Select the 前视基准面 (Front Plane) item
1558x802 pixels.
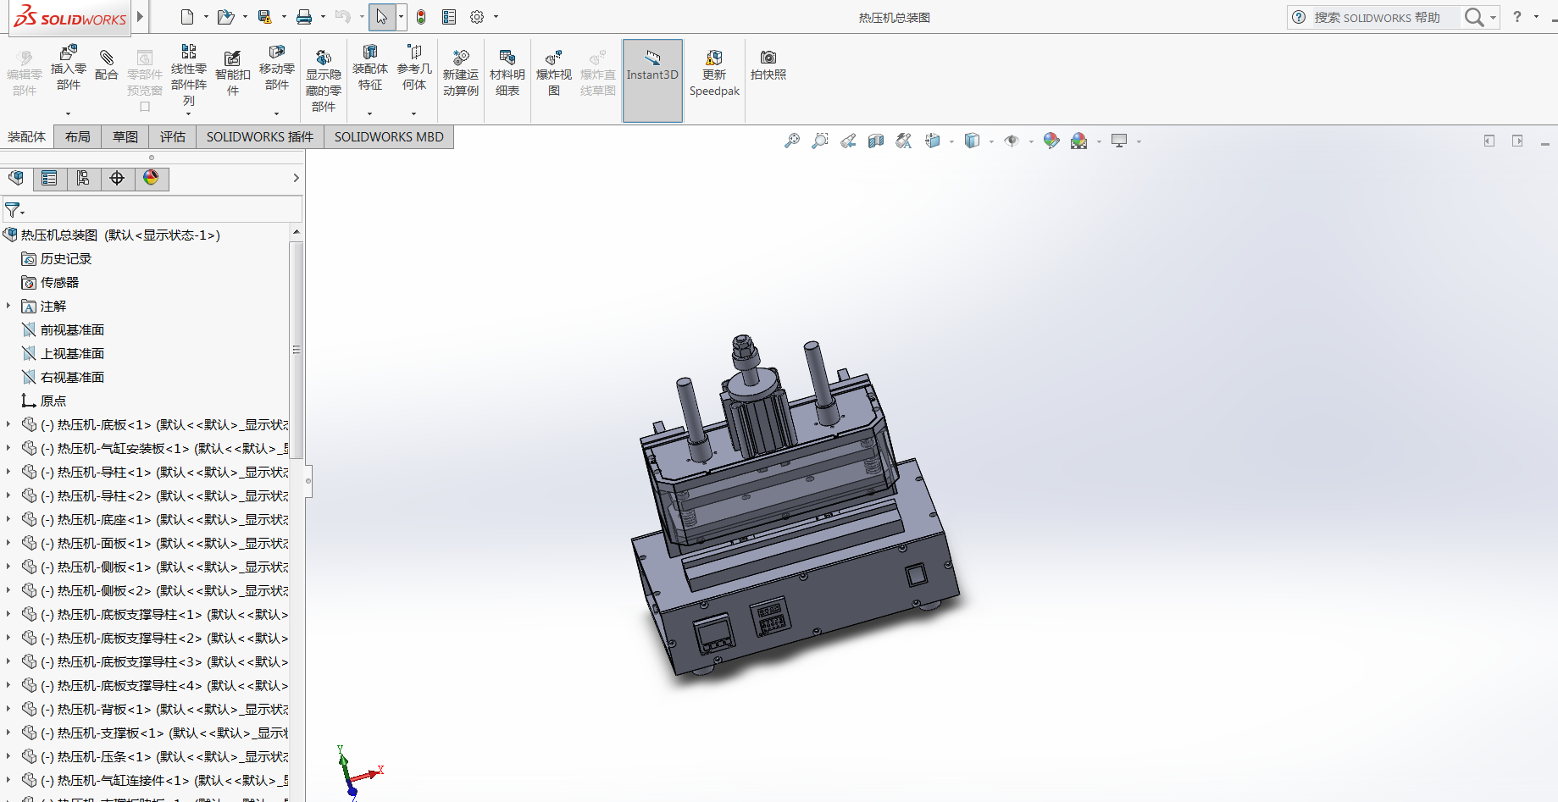click(72, 329)
